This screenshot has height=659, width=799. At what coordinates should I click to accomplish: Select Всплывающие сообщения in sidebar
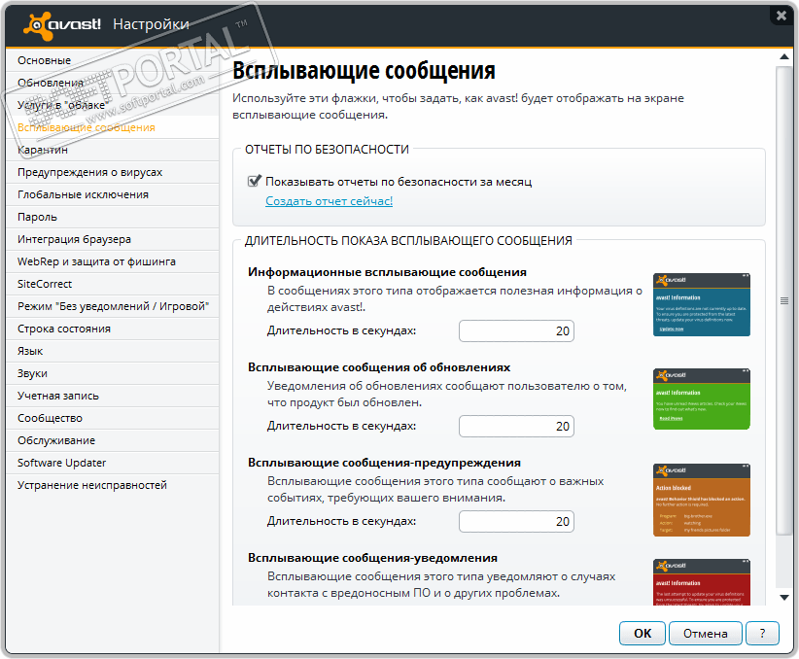click(113, 127)
